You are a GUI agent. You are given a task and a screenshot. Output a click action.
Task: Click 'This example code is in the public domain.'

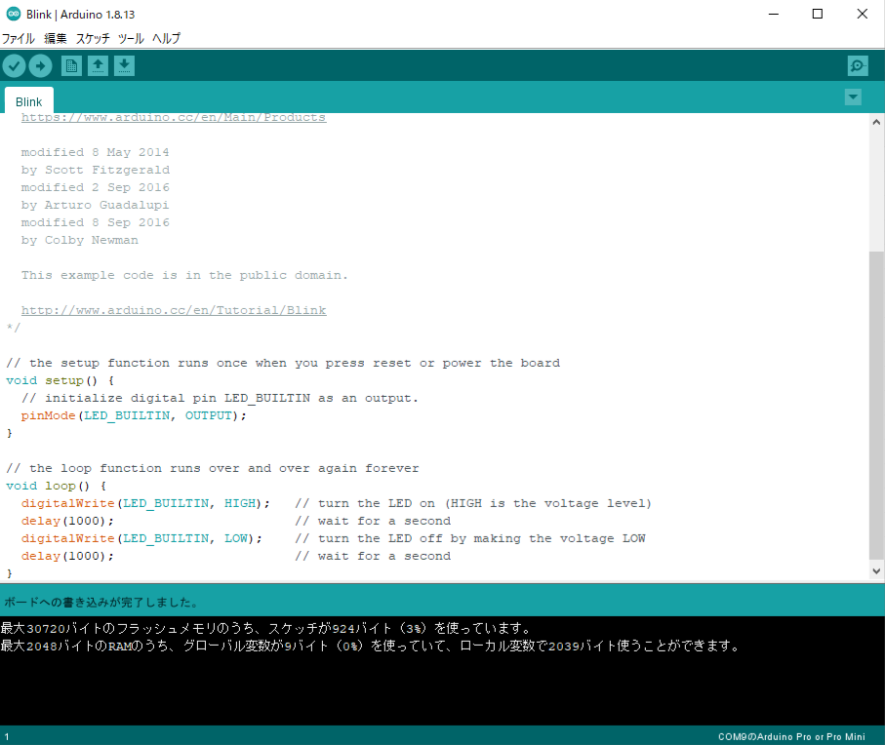[184, 275]
